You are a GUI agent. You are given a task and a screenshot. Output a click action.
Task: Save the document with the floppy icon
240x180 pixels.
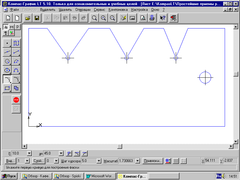pyautogui.click(x=37, y=18)
